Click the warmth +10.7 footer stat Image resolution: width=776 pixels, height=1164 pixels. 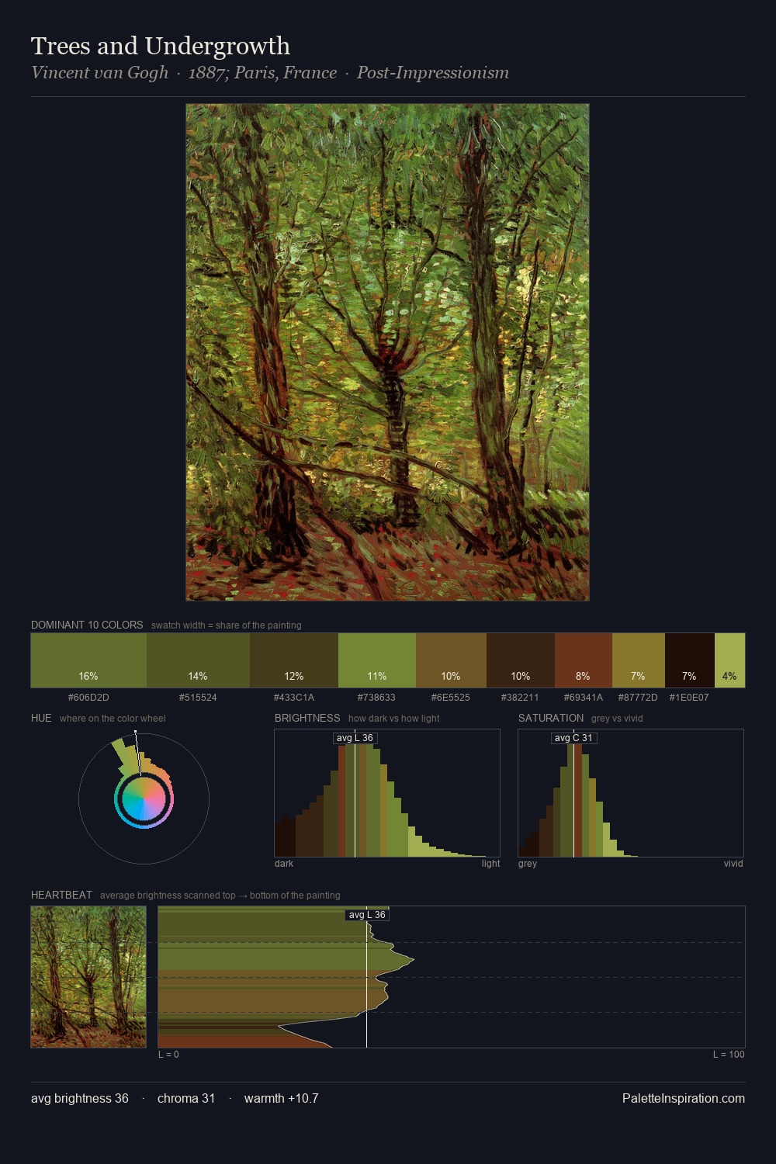(x=282, y=1098)
